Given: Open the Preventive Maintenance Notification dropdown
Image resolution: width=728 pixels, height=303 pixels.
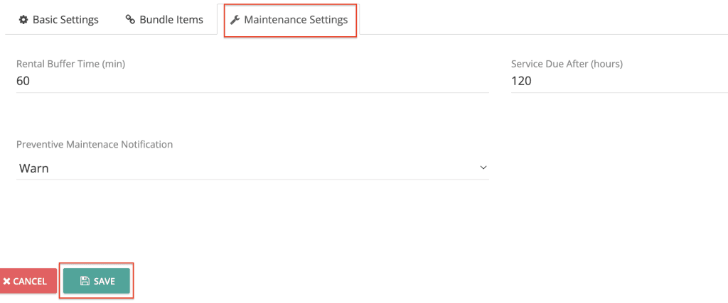Looking at the screenshot, I should 252,168.
